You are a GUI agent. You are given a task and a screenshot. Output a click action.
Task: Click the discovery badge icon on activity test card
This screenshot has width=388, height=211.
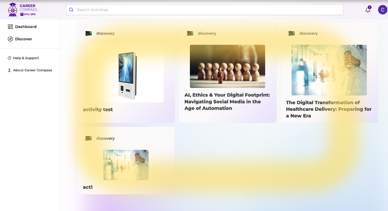point(88,33)
